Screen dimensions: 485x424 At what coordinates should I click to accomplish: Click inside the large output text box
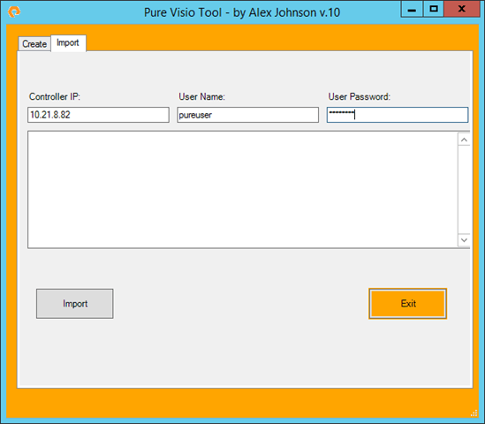point(242,190)
